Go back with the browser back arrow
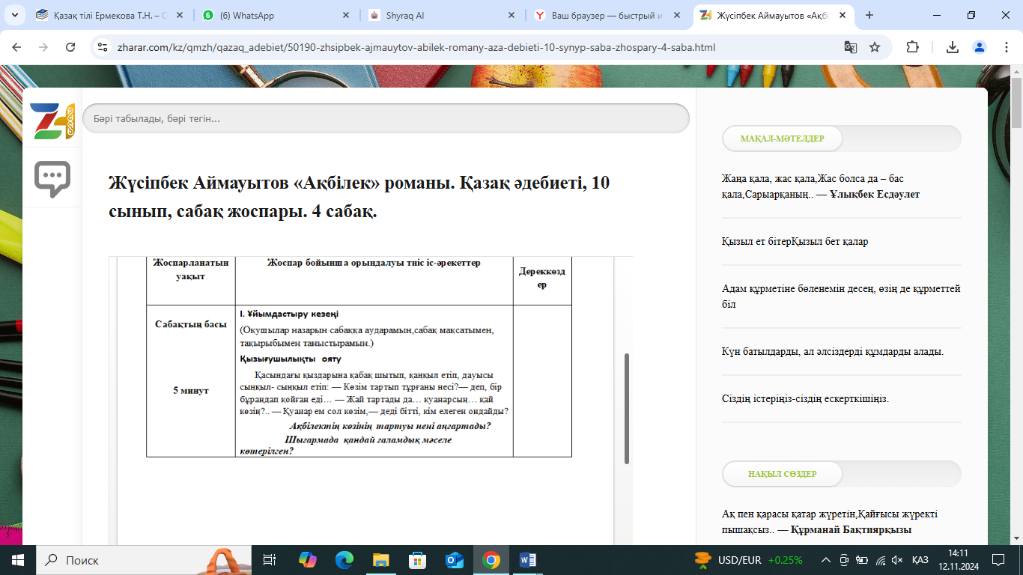The width and height of the screenshot is (1023, 575). click(16, 47)
